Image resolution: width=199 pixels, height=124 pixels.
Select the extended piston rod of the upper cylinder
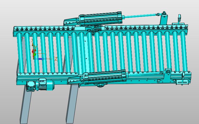[x=140, y=16]
